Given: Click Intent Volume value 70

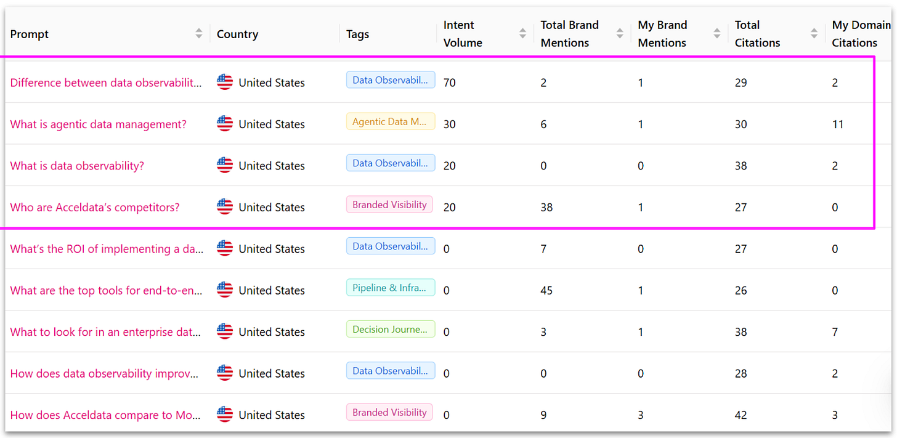Looking at the screenshot, I should point(450,83).
